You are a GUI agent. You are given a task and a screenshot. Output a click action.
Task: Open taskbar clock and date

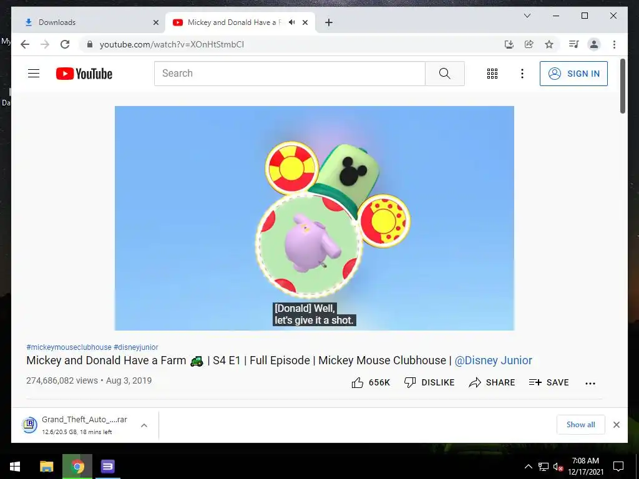click(585, 467)
